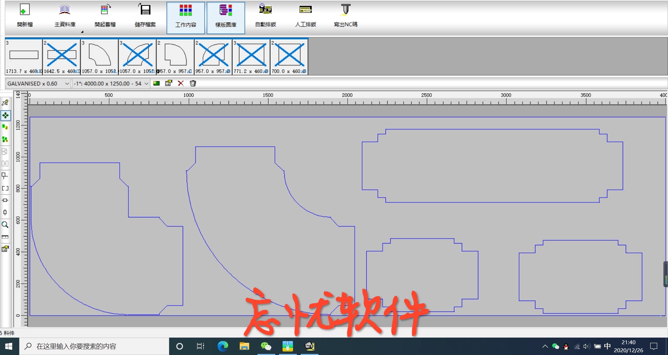Select part thumbnail 1713.7 x 460

pos(24,57)
